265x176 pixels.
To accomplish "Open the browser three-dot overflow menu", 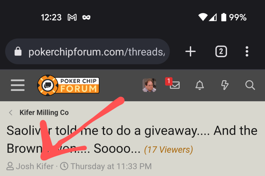I will tap(247, 51).
